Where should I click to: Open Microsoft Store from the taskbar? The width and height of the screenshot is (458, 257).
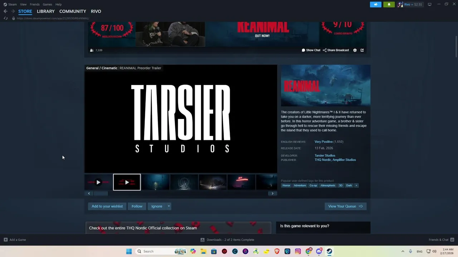[x=214, y=251]
